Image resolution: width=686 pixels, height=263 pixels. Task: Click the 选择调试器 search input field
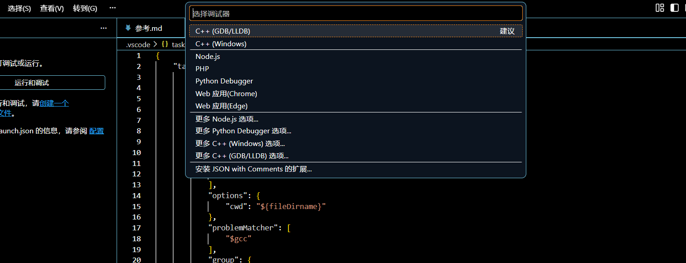(356, 14)
